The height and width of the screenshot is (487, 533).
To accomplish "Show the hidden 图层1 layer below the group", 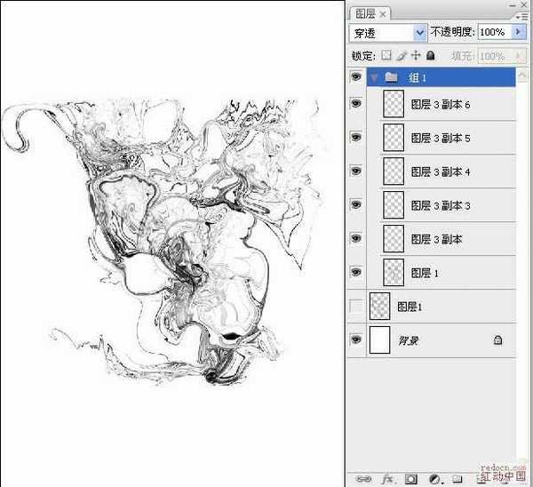I will click(357, 307).
